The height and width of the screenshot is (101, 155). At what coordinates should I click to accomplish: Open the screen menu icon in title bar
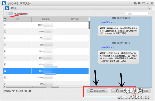pyautogui.click(x=143, y=3)
